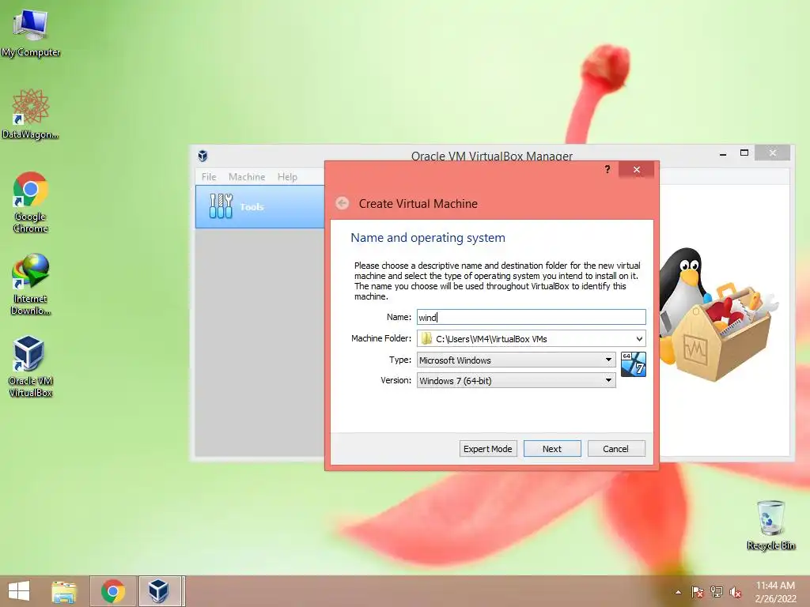
Task: Open the Version dropdown
Action: 516,380
